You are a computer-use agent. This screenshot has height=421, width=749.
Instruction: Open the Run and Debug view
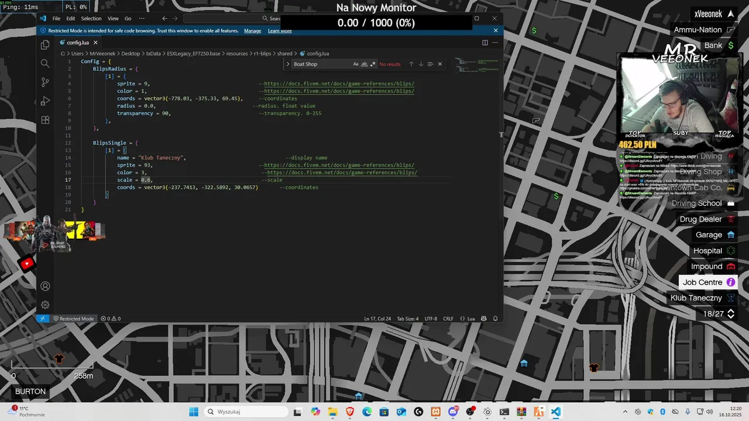(x=45, y=101)
